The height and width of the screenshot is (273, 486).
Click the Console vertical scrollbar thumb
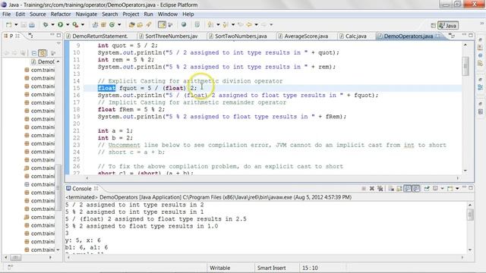(x=470, y=215)
